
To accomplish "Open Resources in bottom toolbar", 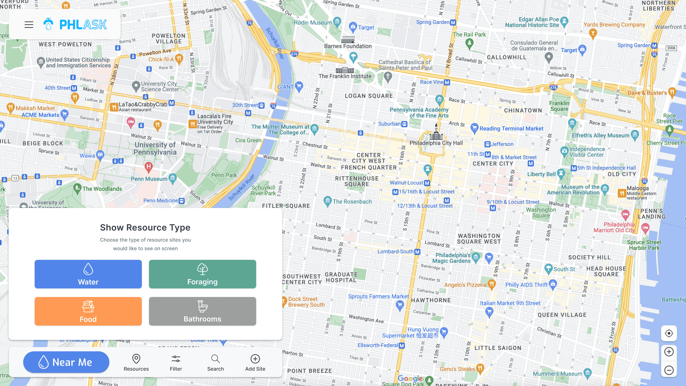I will (x=136, y=362).
